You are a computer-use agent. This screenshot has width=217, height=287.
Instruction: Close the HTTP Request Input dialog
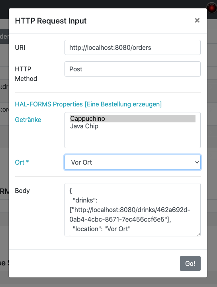click(x=197, y=20)
